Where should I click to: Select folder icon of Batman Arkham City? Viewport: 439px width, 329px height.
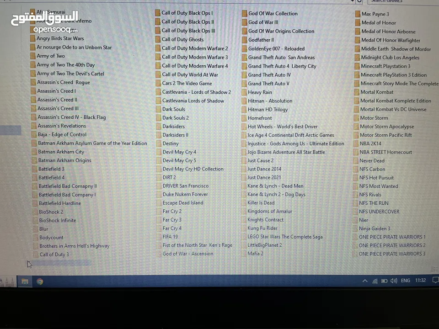pyautogui.click(x=34, y=152)
